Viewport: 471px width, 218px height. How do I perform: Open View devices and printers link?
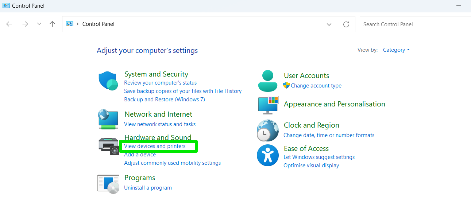pos(155,146)
